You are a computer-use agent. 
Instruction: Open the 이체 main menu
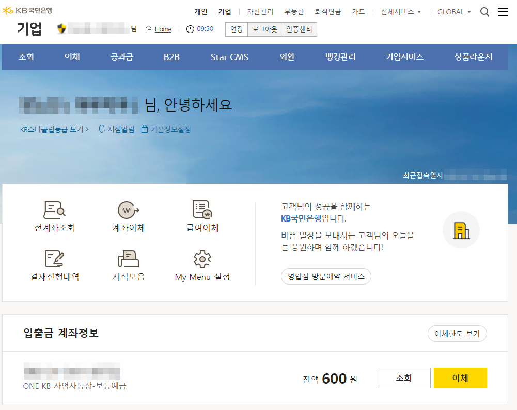(x=72, y=57)
